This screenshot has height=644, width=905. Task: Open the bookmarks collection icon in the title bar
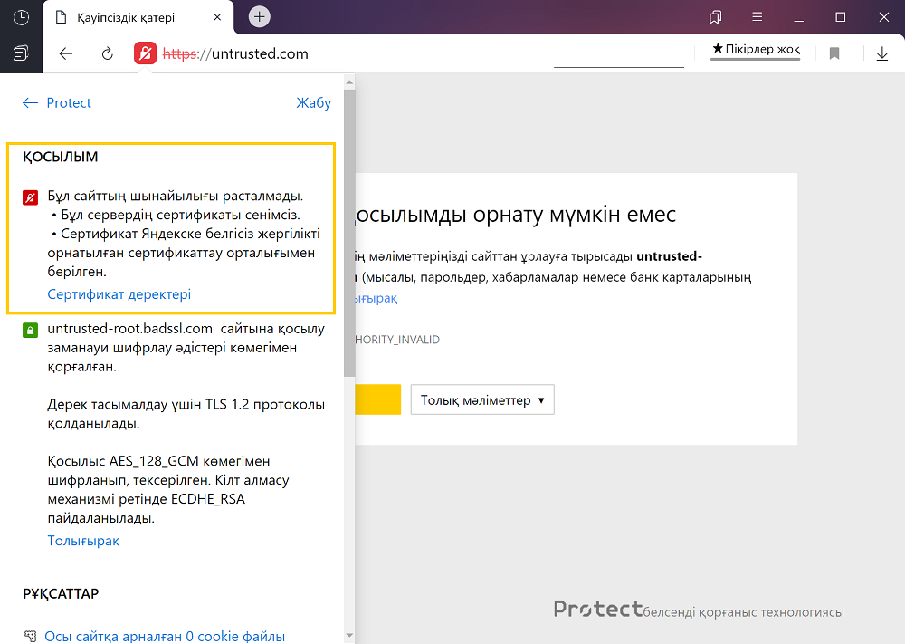click(x=716, y=17)
